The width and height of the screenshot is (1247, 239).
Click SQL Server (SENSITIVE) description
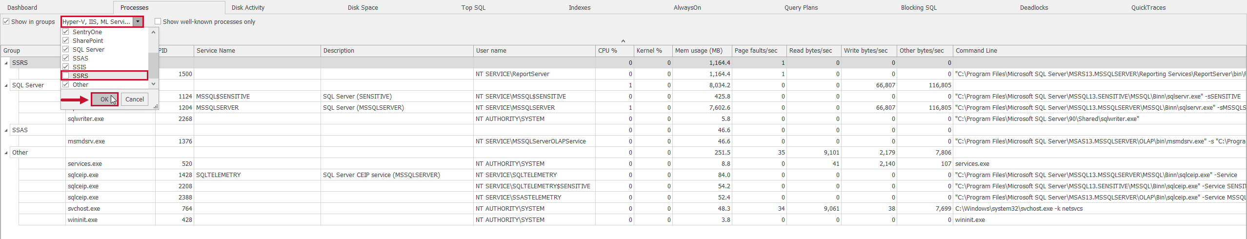[x=397, y=97]
